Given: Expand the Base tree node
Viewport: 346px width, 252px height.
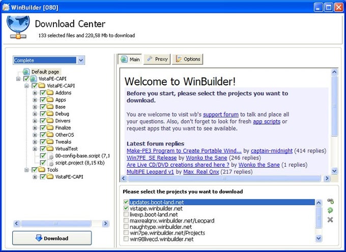Looking at the screenshot, I should (x=35, y=107).
